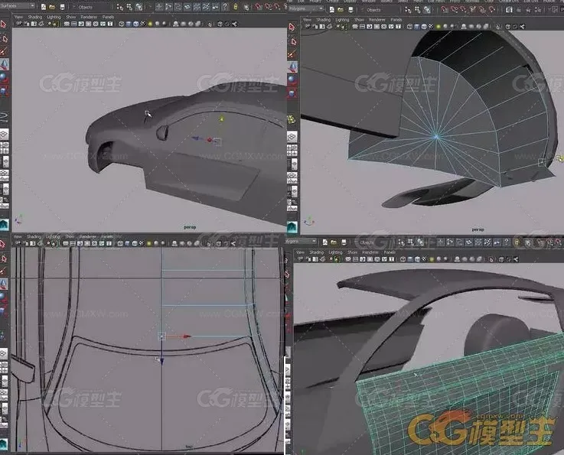Click 'persp' camera label in top-left viewport

tap(190, 227)
